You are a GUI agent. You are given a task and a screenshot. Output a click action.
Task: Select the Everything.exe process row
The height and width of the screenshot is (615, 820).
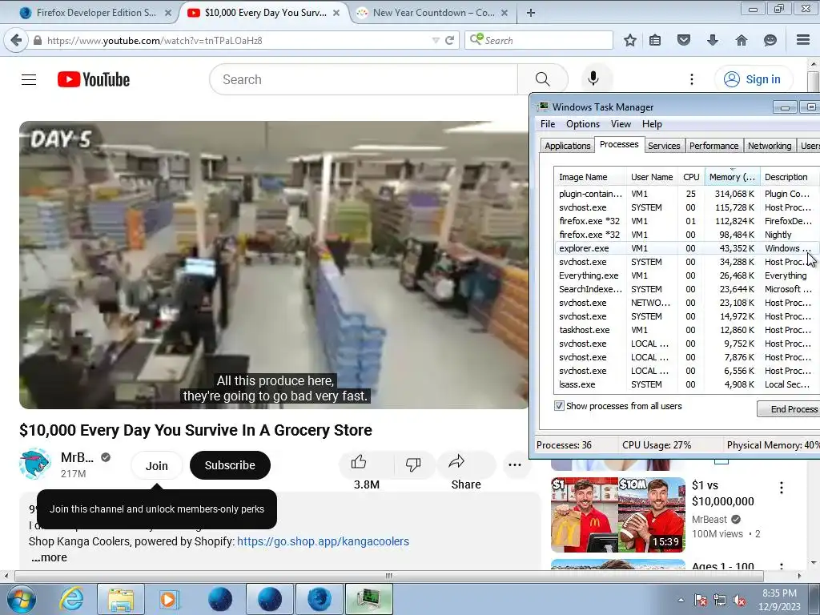tap(686, 275)
